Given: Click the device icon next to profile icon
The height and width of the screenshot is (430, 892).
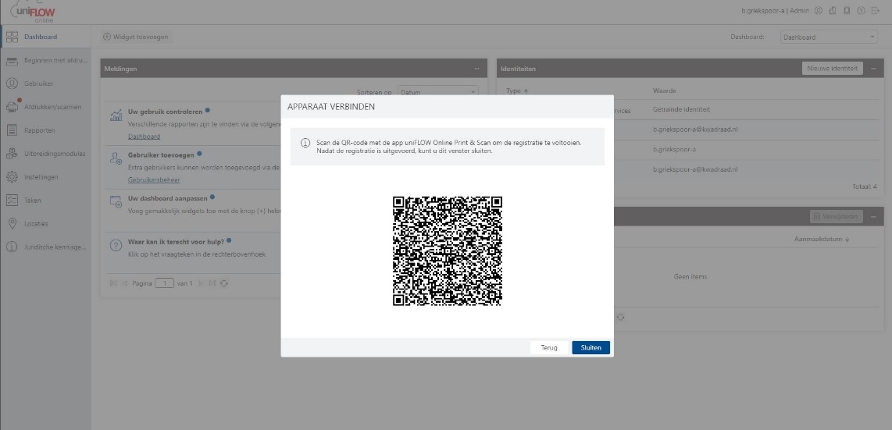Looking at the screenshot, I should pyautogui.click(x=833, y=10).
